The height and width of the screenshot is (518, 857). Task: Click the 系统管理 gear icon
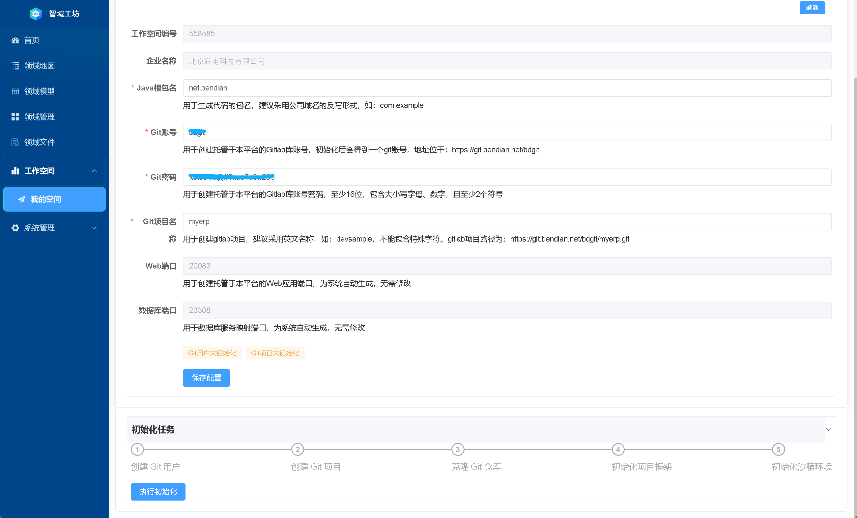pyautogui.click(x=15, y=228)
